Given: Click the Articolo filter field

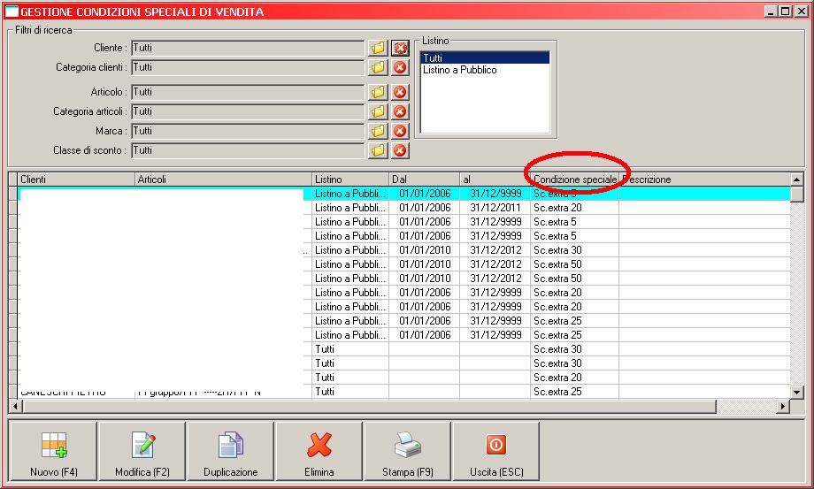Looking at the screenshot, I should tap(248, 92).
